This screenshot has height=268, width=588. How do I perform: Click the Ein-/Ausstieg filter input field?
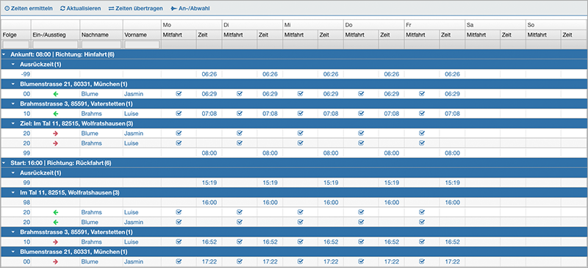[x=56, y=45]
